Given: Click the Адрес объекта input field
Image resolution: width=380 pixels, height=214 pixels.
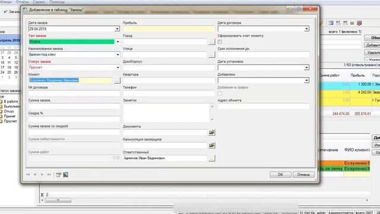Looking at the screenshot, I should pos(264,106).
